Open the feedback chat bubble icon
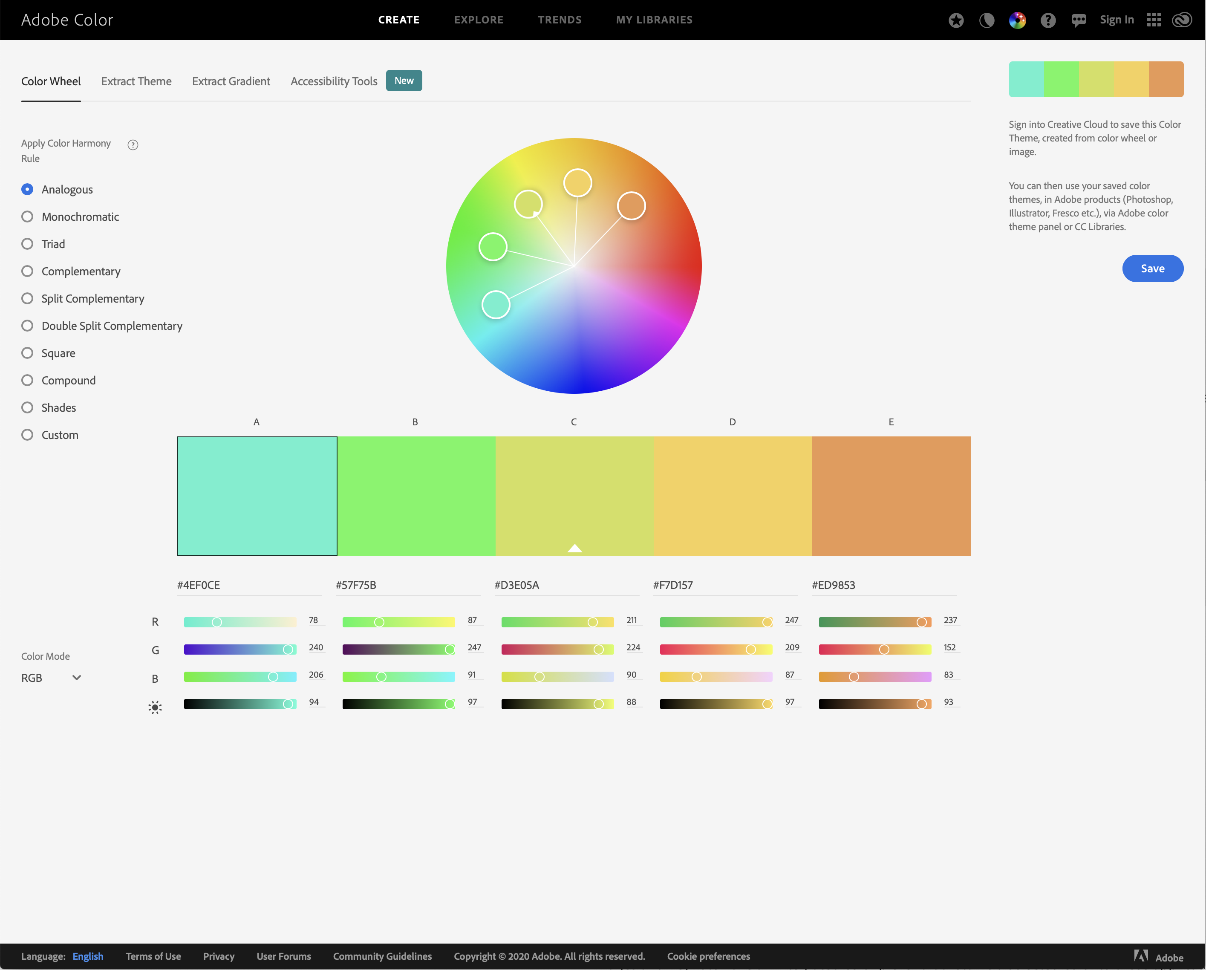 point(1079,21)
